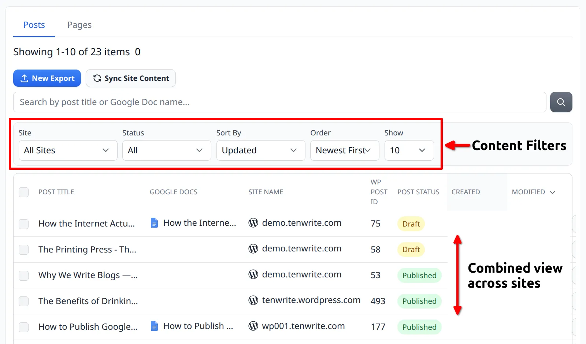Open the Show dropdown set to 10

(409, 150)
